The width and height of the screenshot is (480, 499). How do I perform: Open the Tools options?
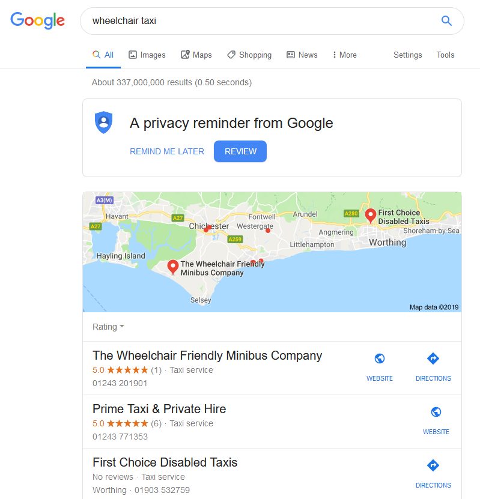(x=445, y=55)
